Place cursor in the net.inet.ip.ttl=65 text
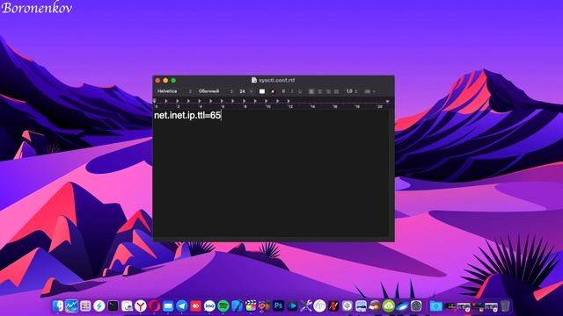The width and height of the screenshot is (563, 316). click(x=187, y=115)
